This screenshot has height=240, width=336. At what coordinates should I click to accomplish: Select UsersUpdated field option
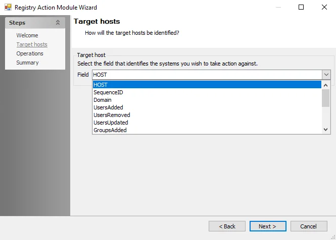[207, 123]
